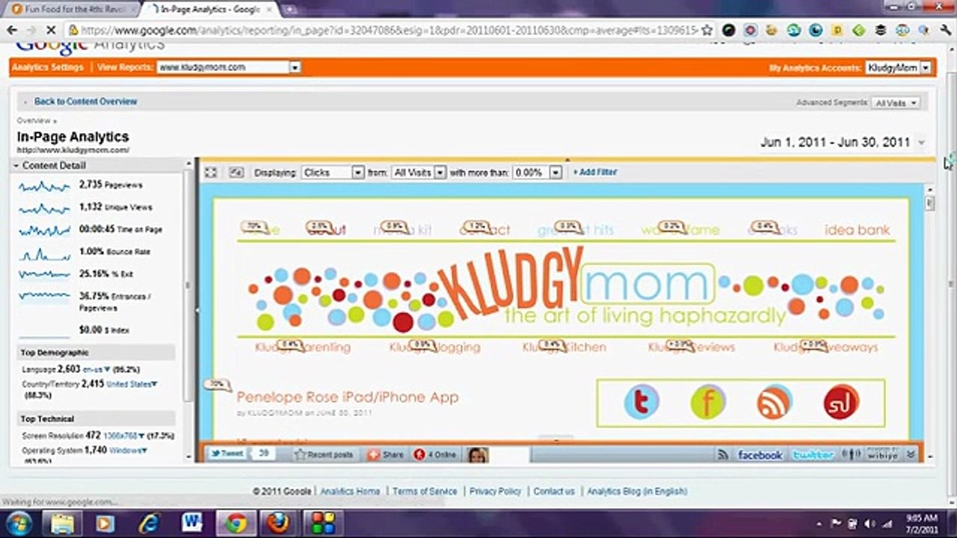The height and width of the screenshot is (538, 957).
Task: Select the In-Page Analytics browser tab
Action: [208, 9]
